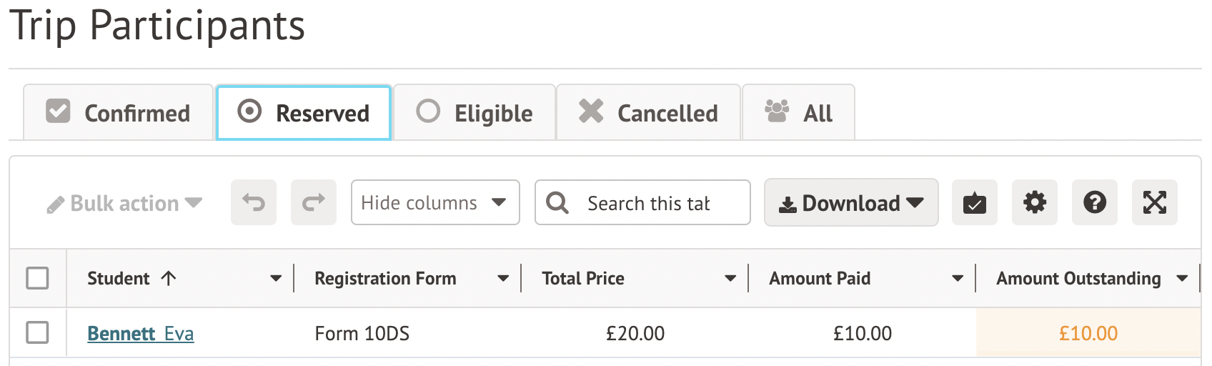1212x366 pixels.
Task: Expand table to fullscreen
Action: pyautogui.click(x=1154, y=203)
